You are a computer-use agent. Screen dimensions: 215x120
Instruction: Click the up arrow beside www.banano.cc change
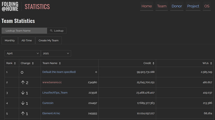point(23,82)
